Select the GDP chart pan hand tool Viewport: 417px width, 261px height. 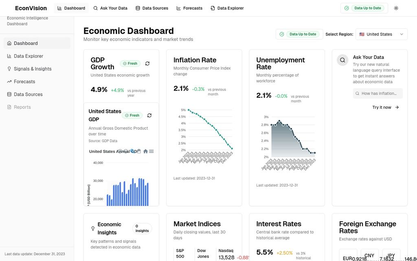coord(139,151)
